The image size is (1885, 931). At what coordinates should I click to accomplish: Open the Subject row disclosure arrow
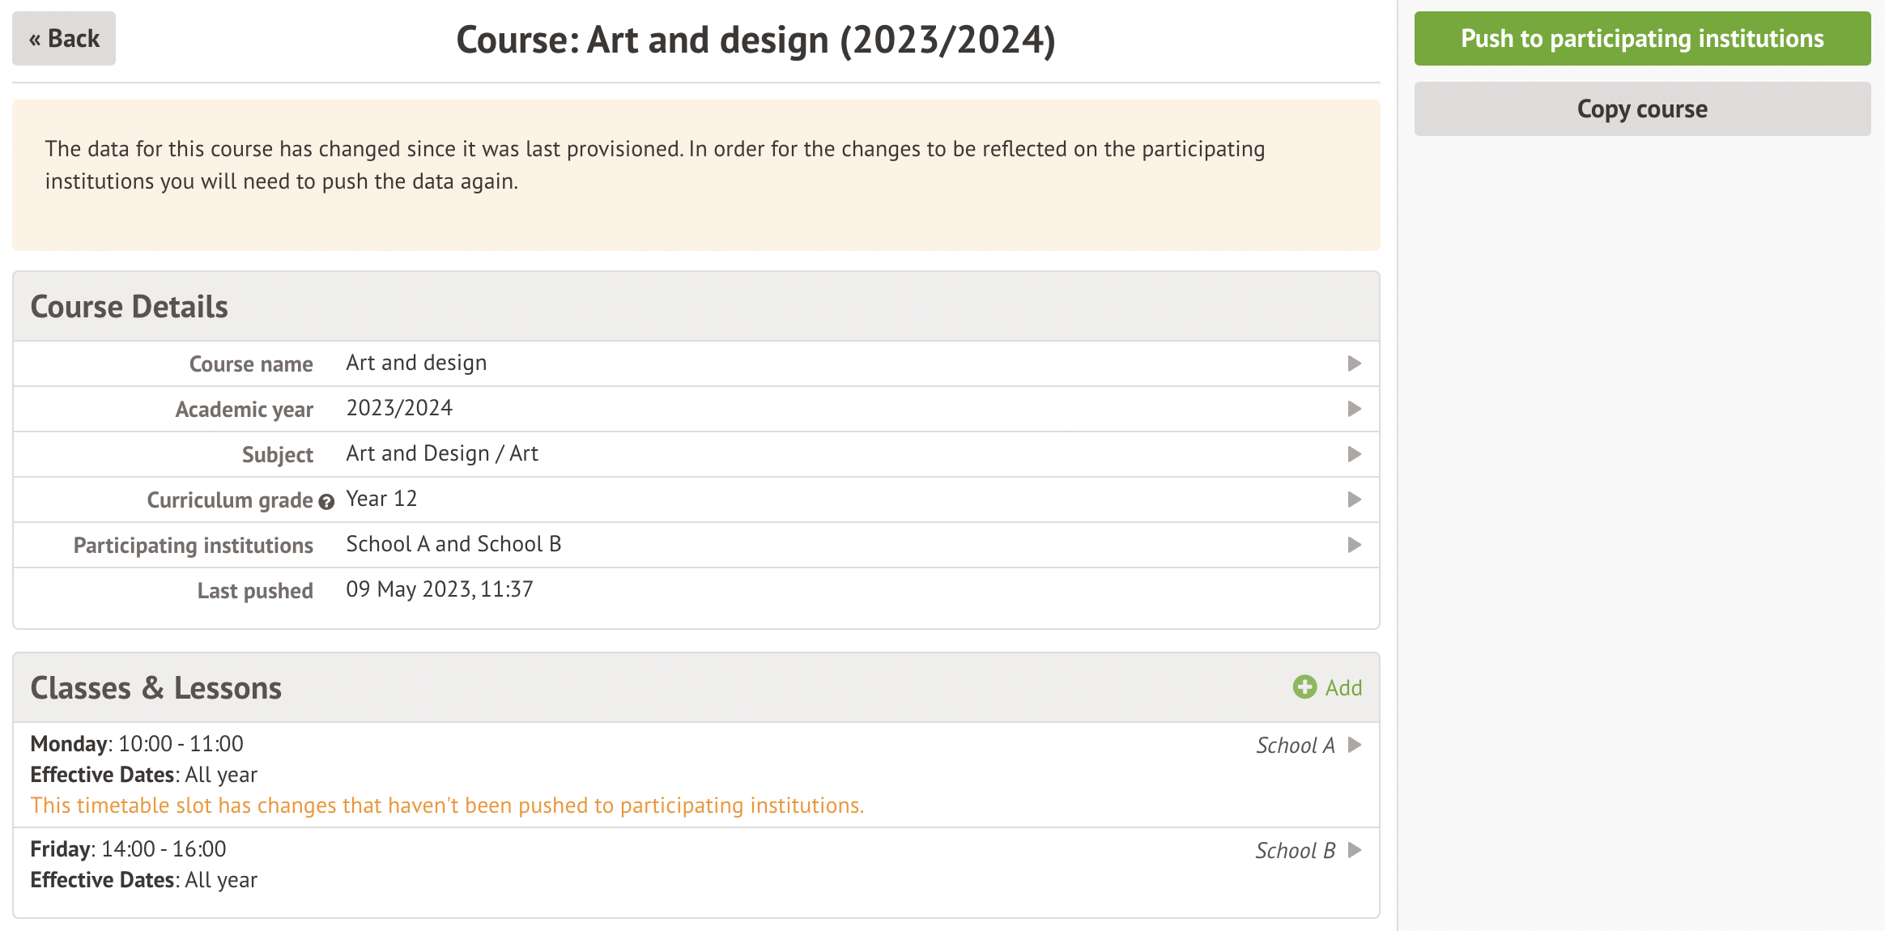coord(1354,454)
